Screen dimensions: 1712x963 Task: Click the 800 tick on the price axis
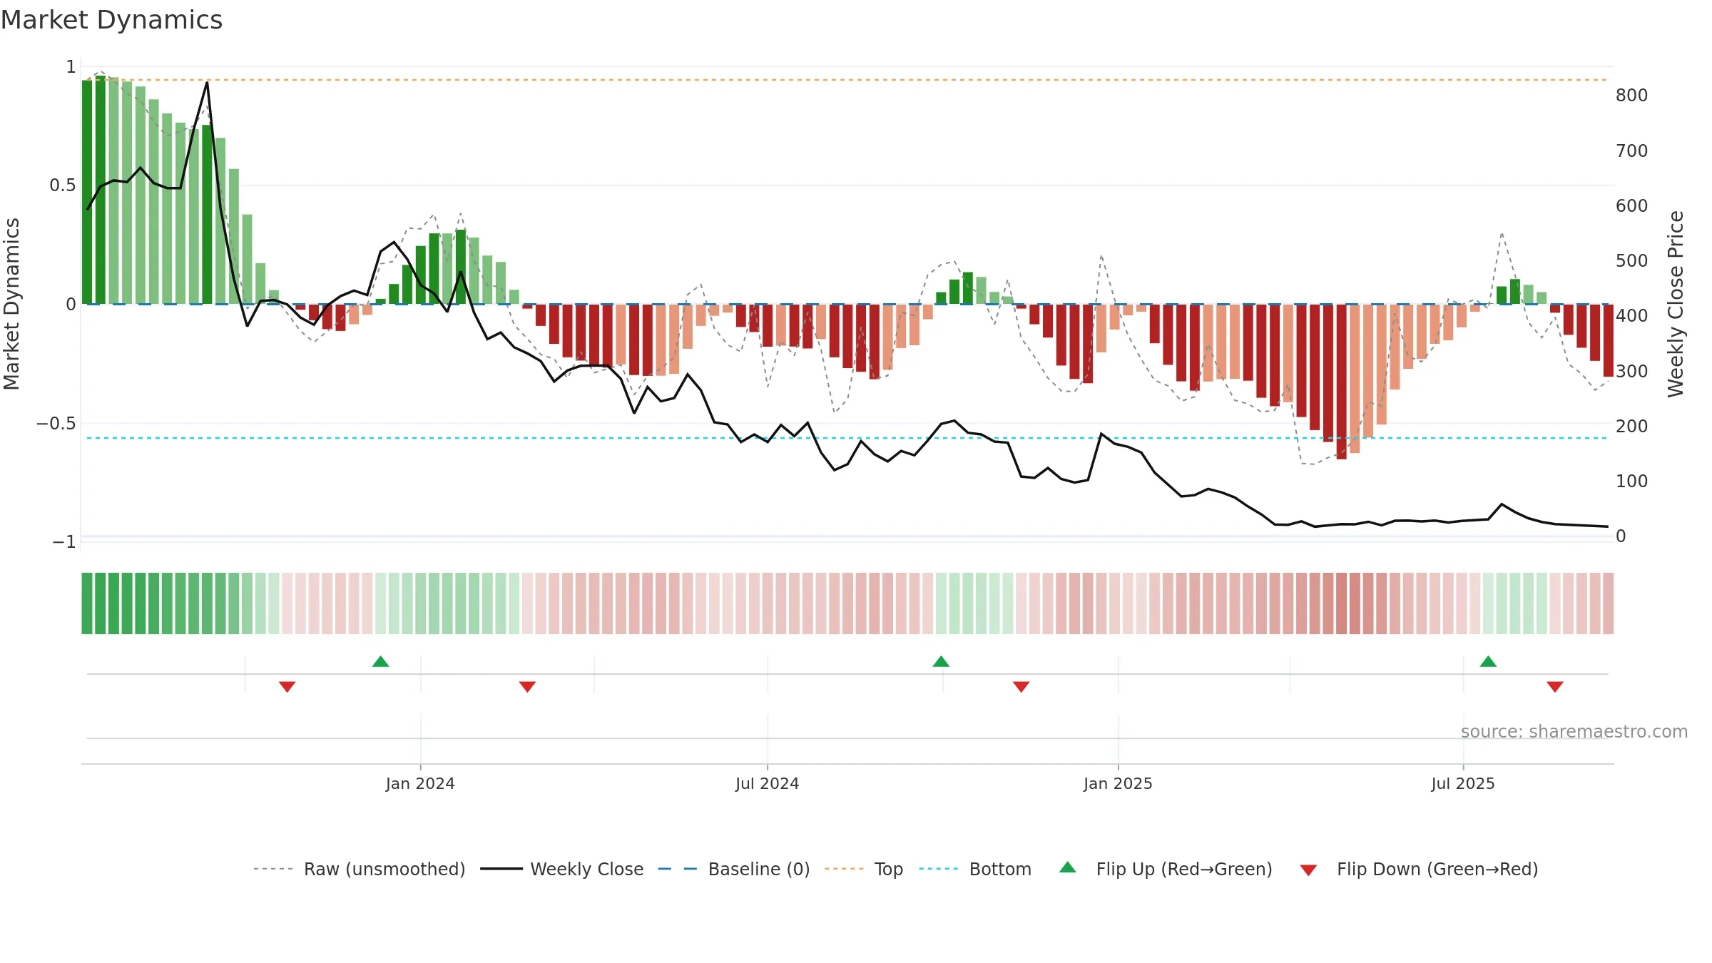1631,96
